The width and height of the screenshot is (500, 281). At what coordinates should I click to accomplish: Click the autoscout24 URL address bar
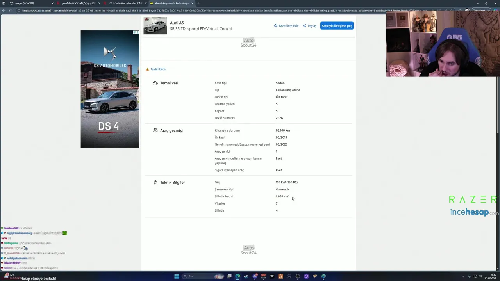(x=219, y=11)
